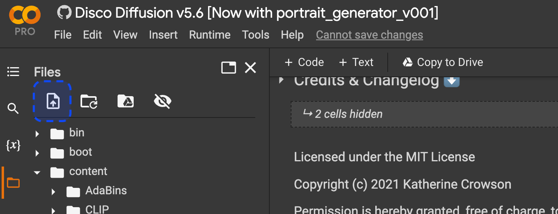
Task: Expand the boot folder
Action: click(37, 153)
